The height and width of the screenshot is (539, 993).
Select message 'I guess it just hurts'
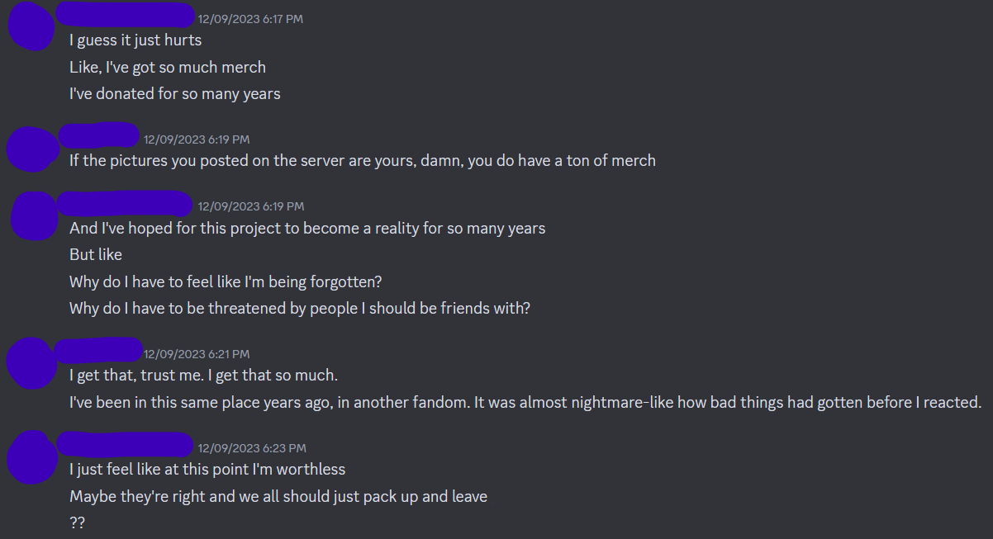pyautogui.click(x=135, y=40)
